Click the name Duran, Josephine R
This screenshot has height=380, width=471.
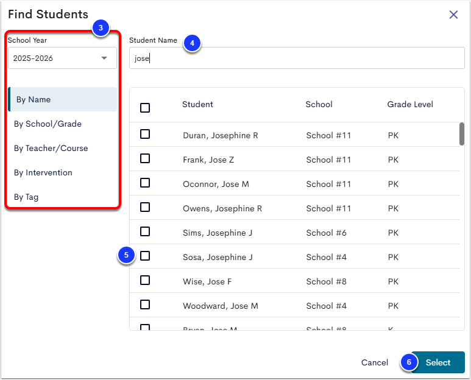click(221, 135)
